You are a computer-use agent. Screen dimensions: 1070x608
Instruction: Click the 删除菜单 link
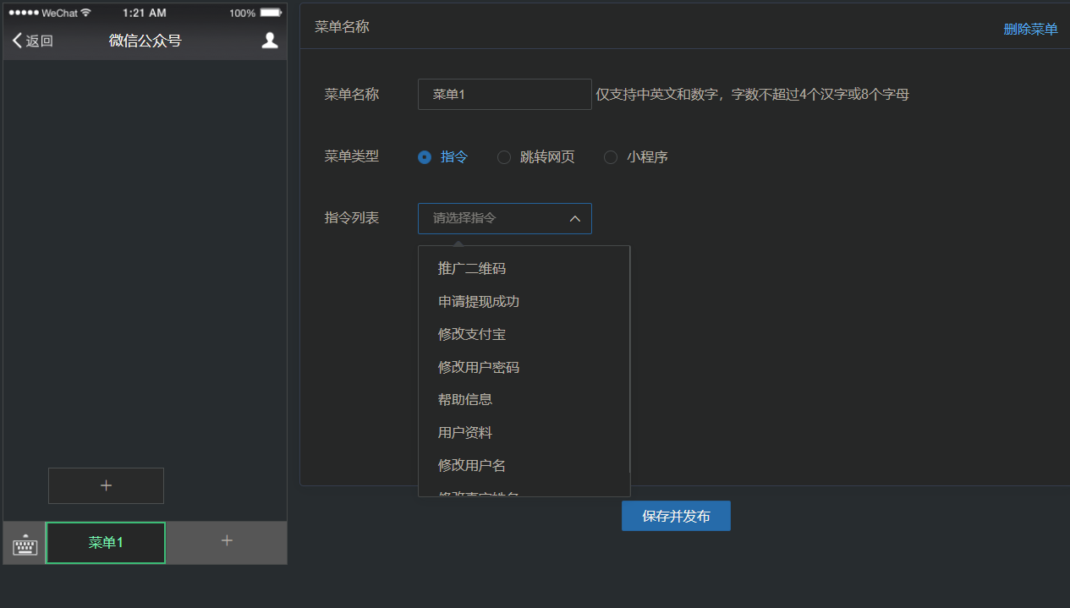pos(1030,29)
